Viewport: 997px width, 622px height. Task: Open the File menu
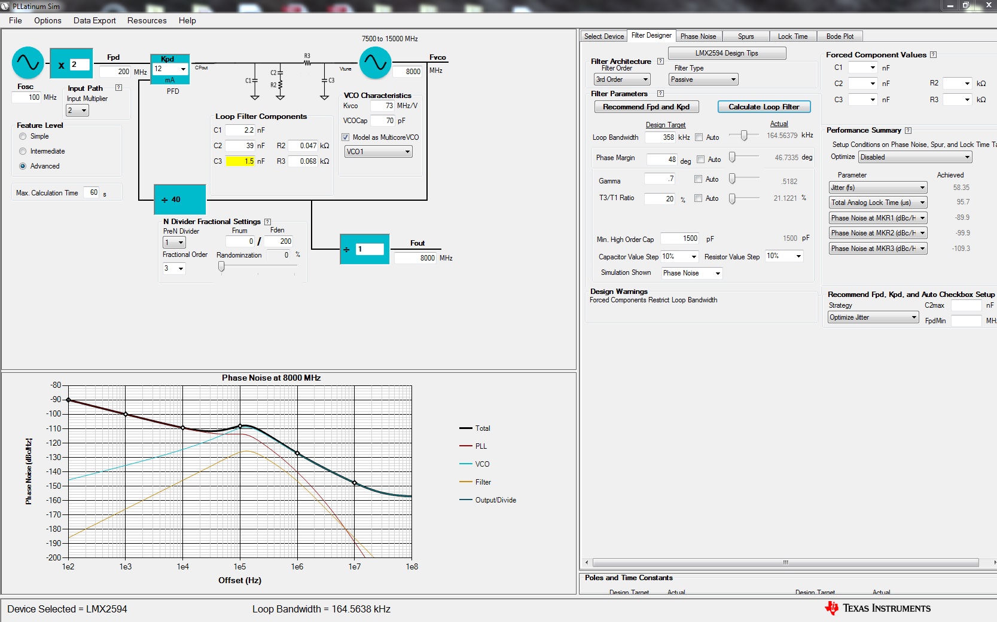(x=16, y=20)
